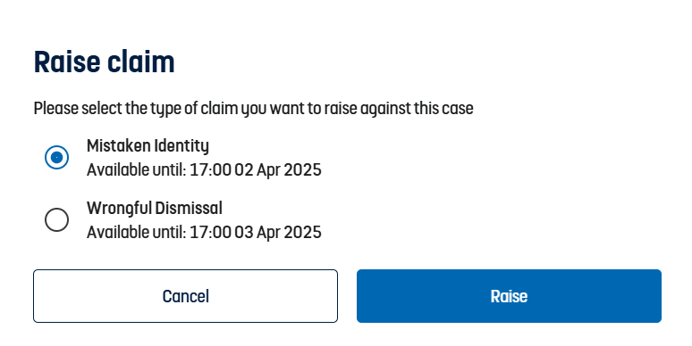The width and height of the screenshot is (692, 346).
Task: Choose the claim type expiring 03 Apr 2025
Action: pyautogui.click(x=56, y=219)
